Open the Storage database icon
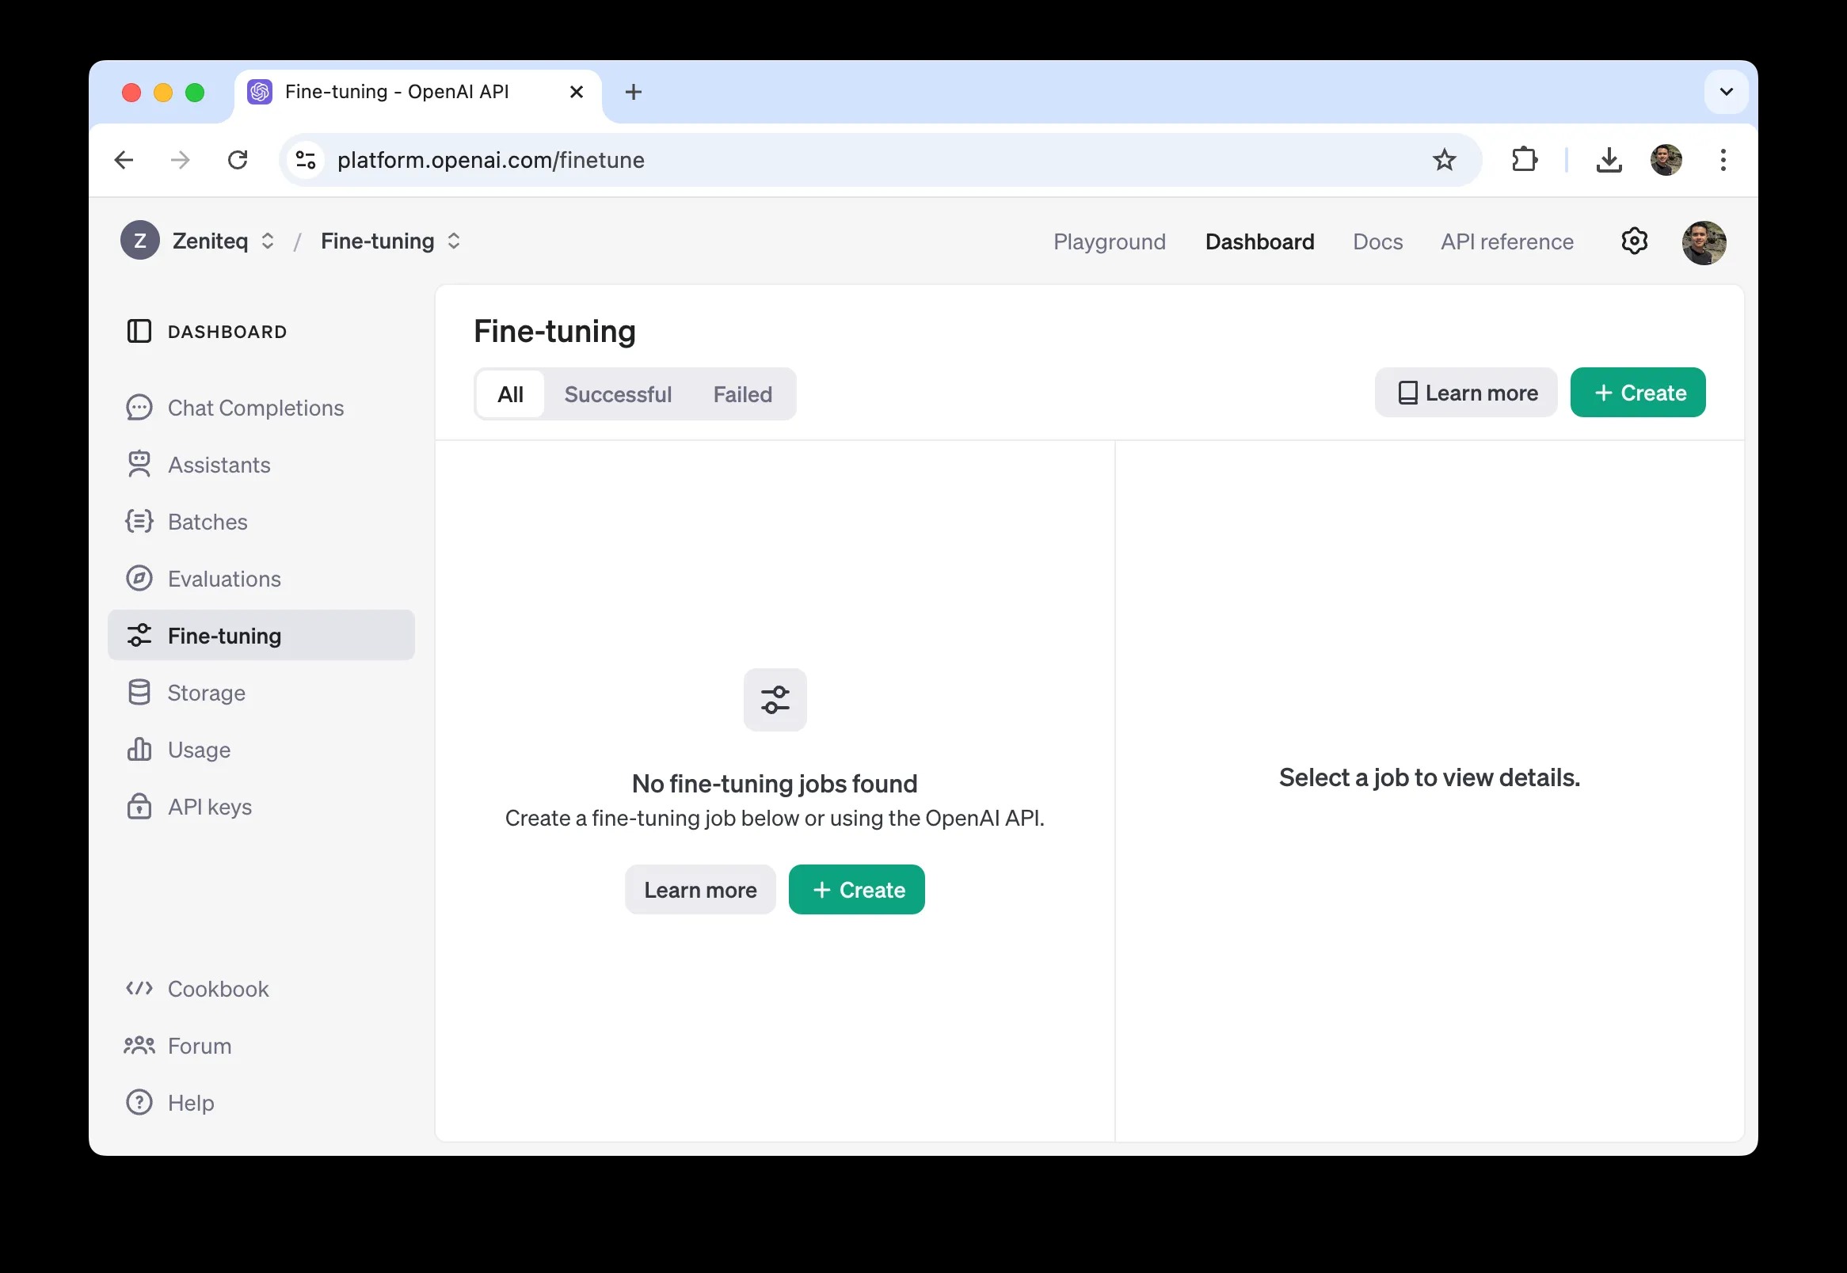This screenshot has height=1273, width=1847. point(139,693)
